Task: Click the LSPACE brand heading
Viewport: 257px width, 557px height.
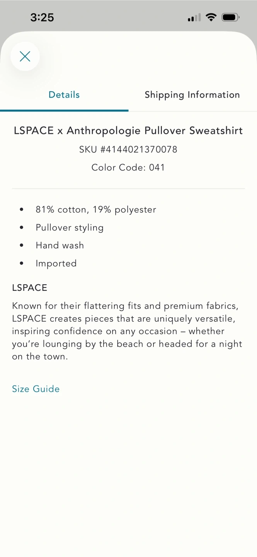Action: pos(30,288)
